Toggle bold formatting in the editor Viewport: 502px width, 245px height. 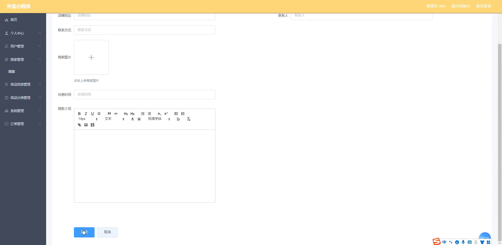(x=79, y=114)
